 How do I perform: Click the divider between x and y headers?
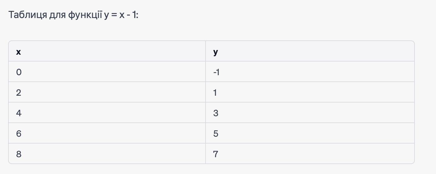206,51
